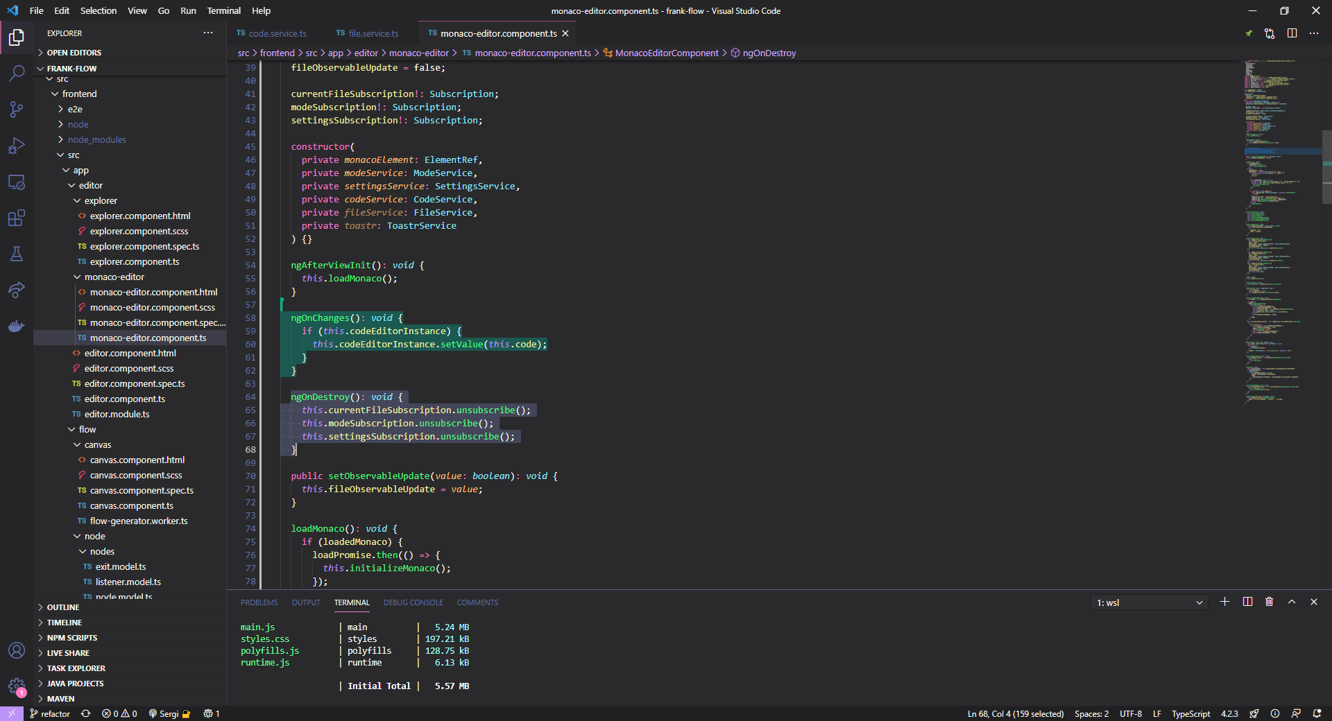Open monaco-editor.component.html from the explorer
This screenshot has width=1332, height=721.
pyautogui.click(x=153, y=292)
